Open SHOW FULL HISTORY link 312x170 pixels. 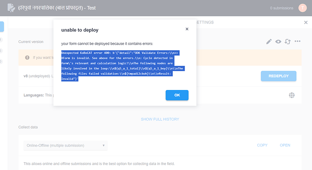[160, 119]
